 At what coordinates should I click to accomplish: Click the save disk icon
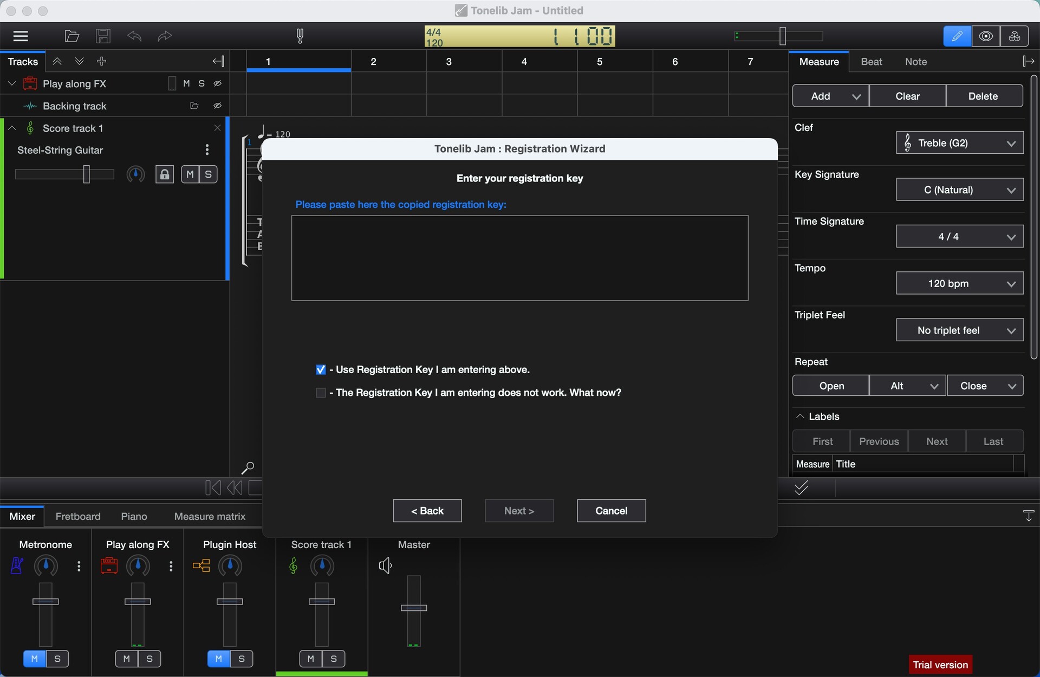[x=103, y=36]
